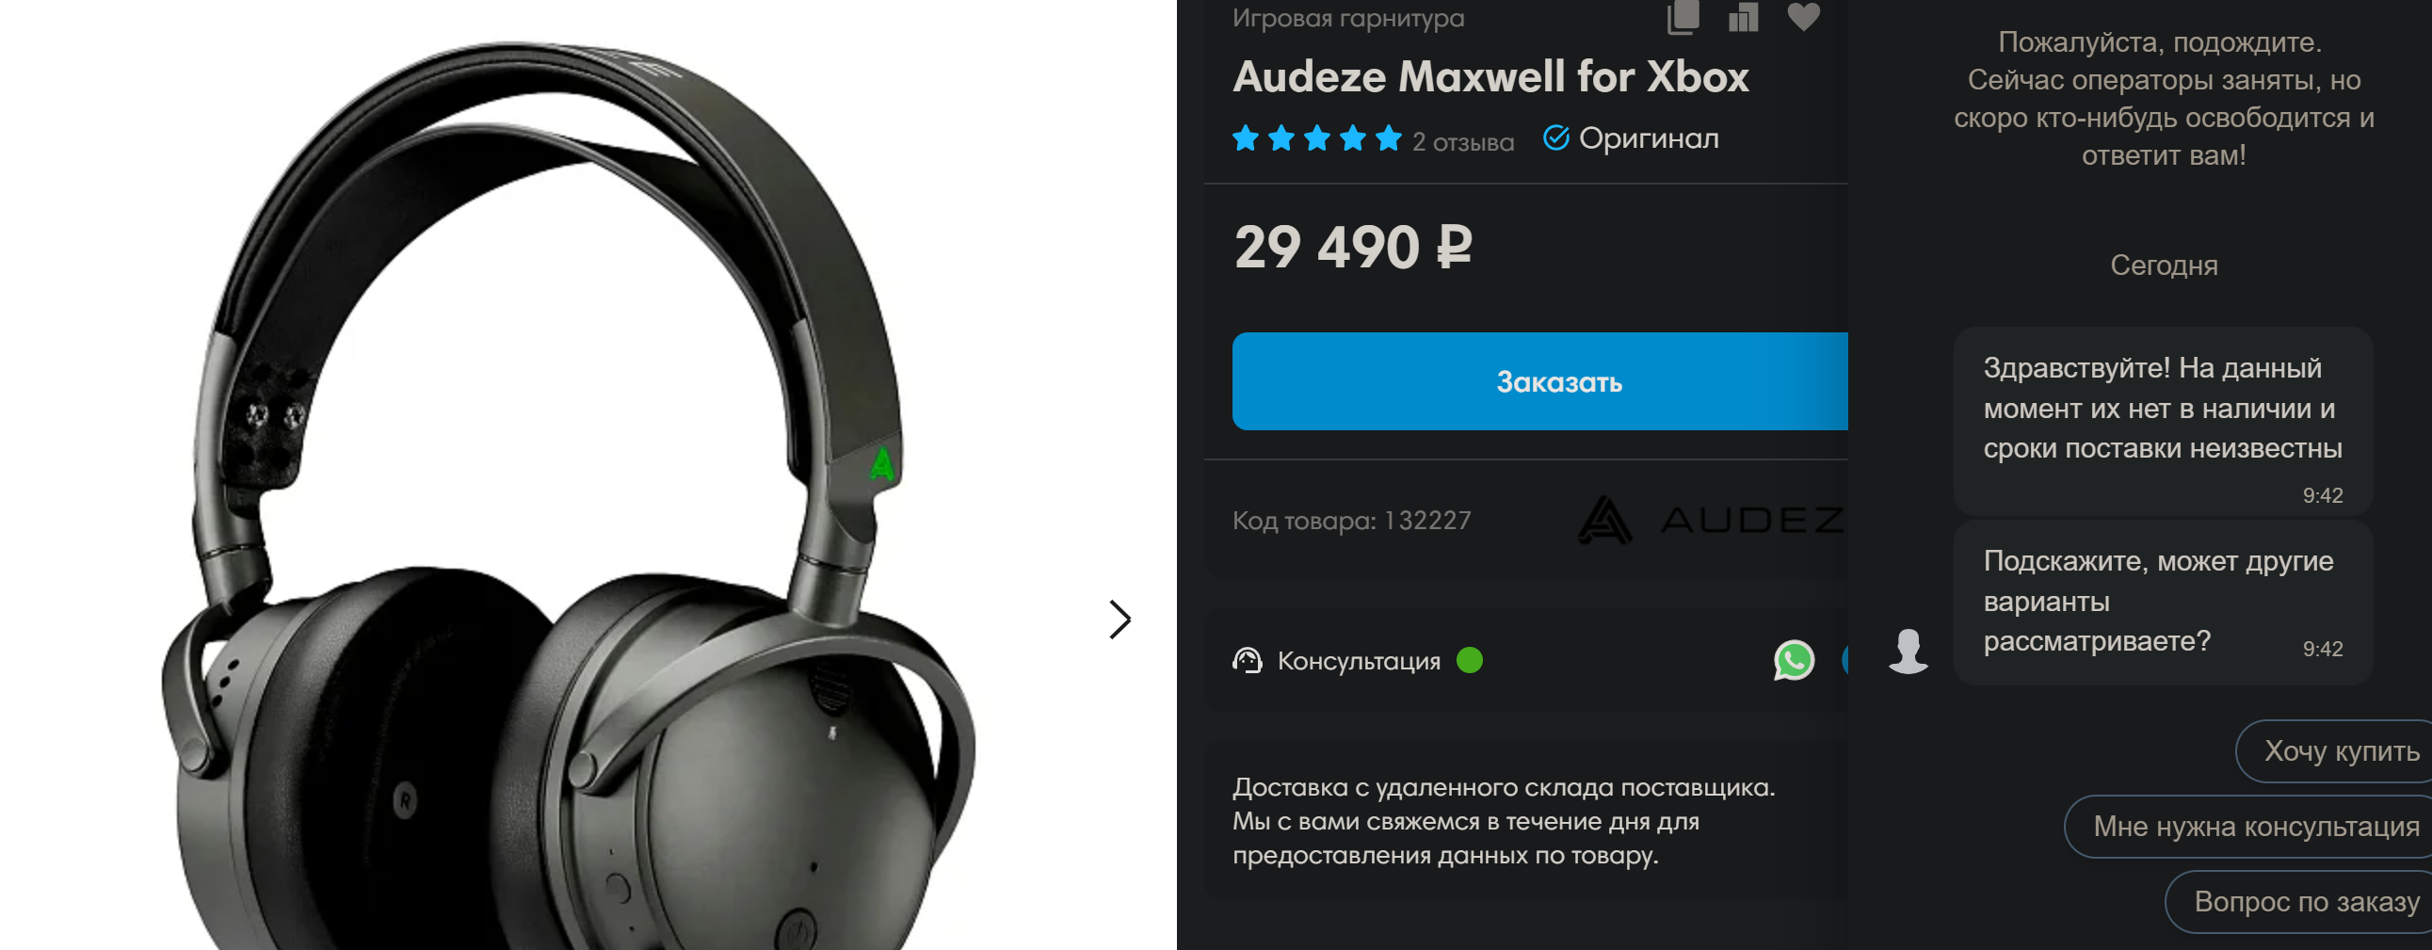Image resolution: width=2432 pixels, height=950 pixels.
Task: Show next product image with arrow
Action: (x=1119, y=620)
